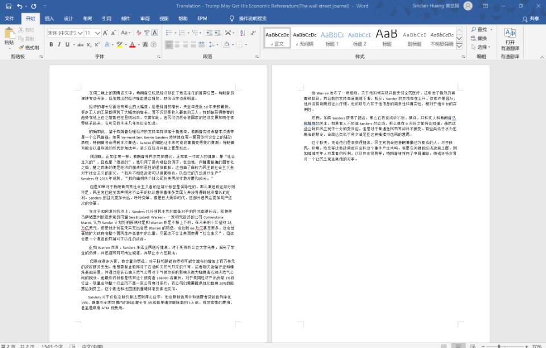
Task: Switch to the Insert (插入) tab
Action: [x=49, y=18]
